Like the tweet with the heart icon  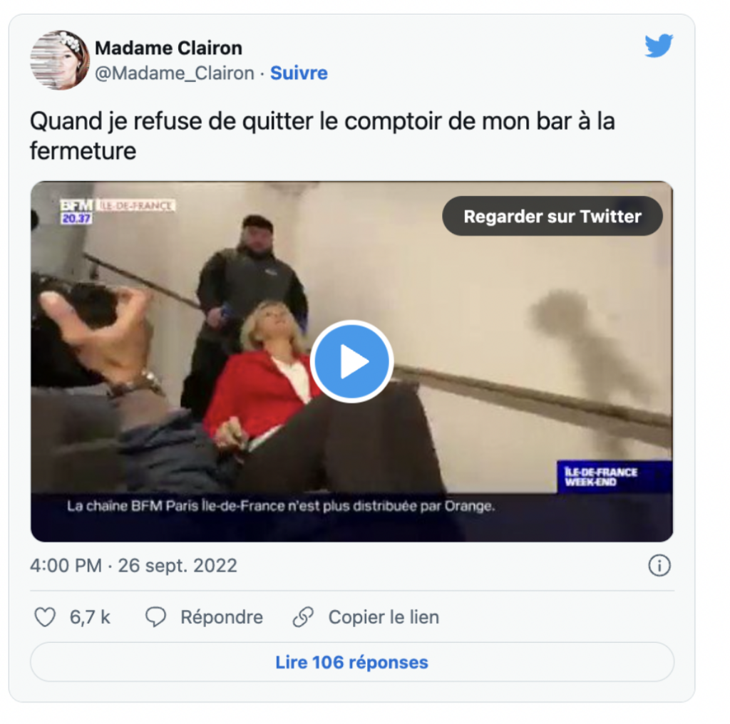pos(45,617)
